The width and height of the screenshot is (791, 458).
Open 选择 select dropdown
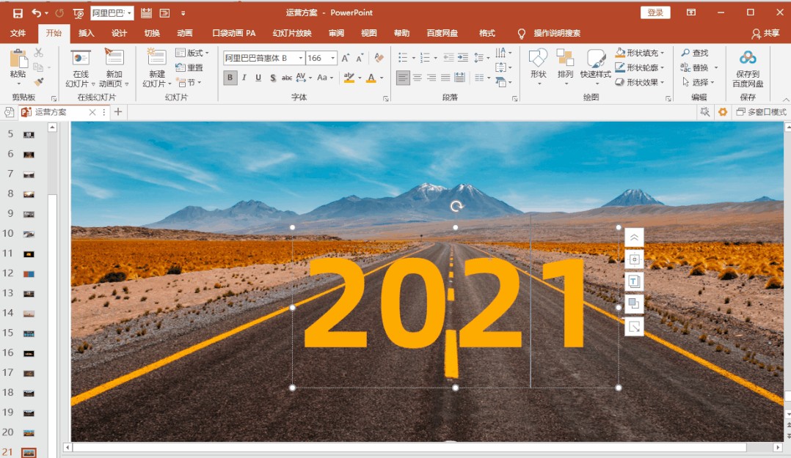699,82
